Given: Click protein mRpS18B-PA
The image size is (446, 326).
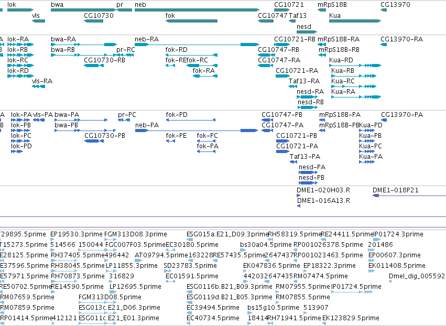Looking at the screenshot, I should [x=340, y=115].
